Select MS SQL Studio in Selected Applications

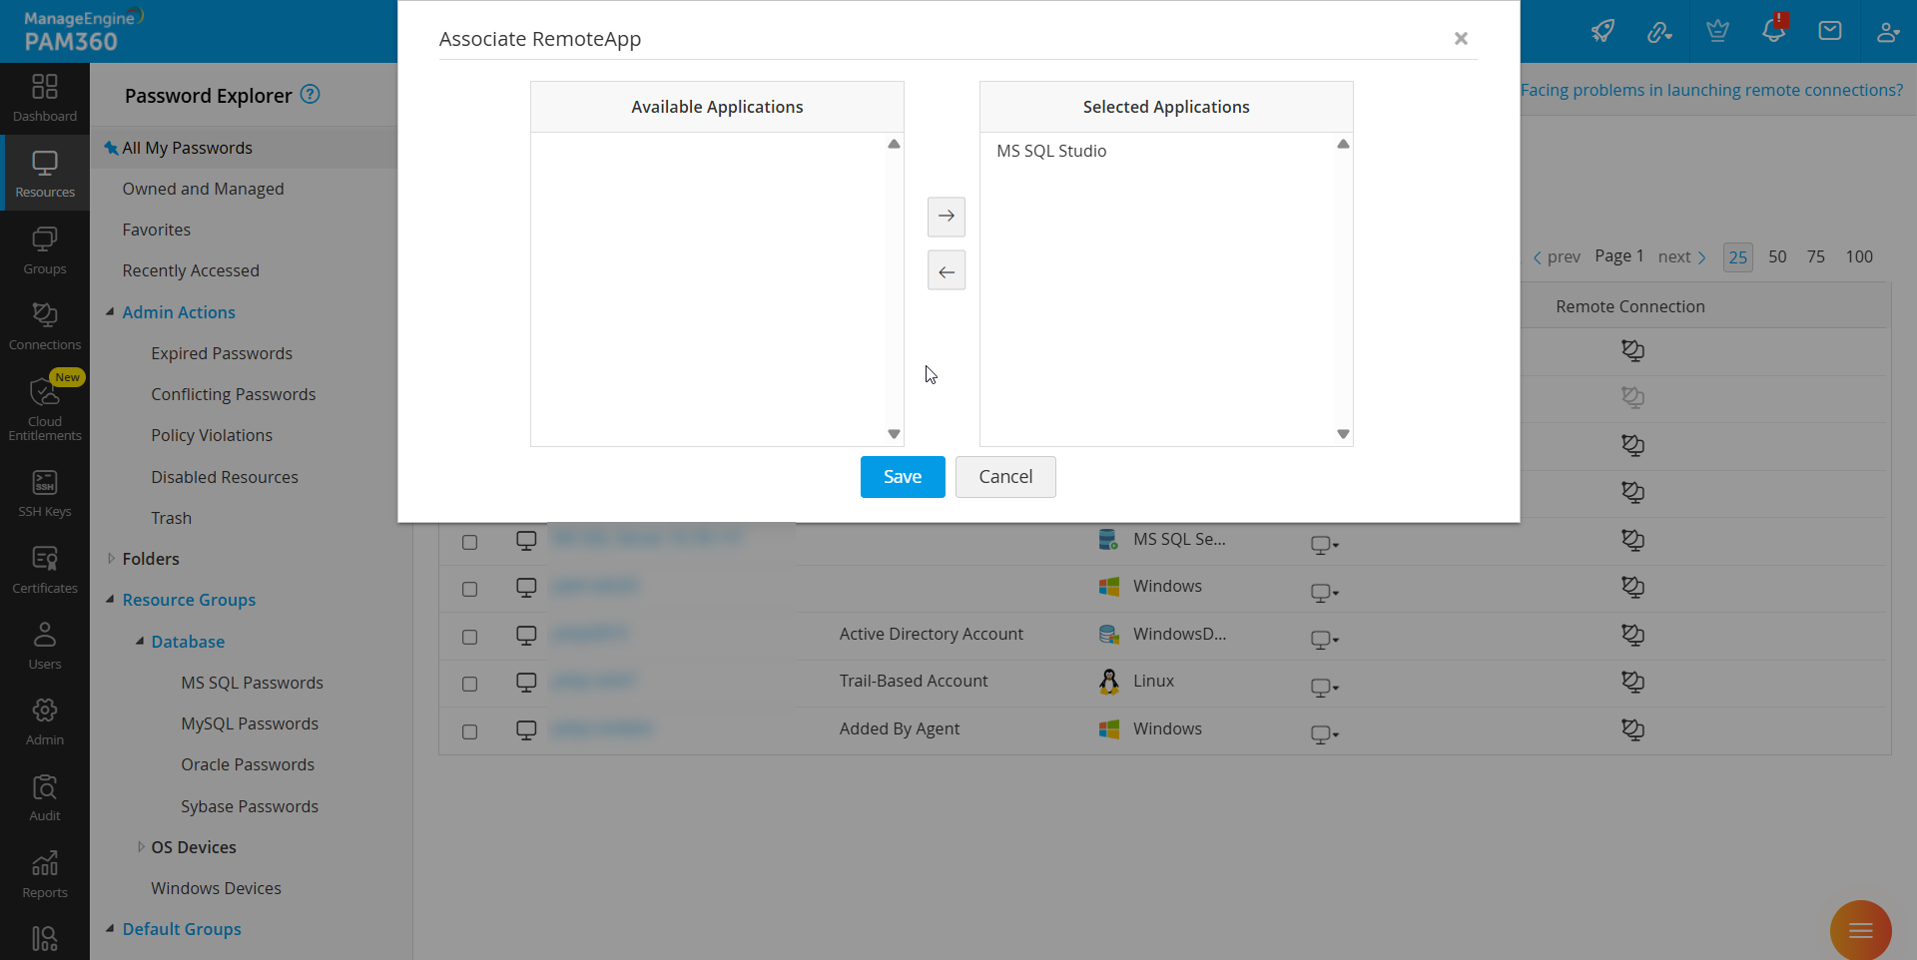point(1051,151)
